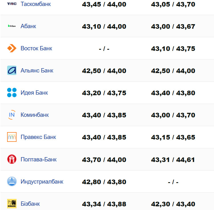Image resolution: width=214 pixels, height=210 pixels.
Task: Click the Правекс Банк orange square logo
Action: point(12,137)
